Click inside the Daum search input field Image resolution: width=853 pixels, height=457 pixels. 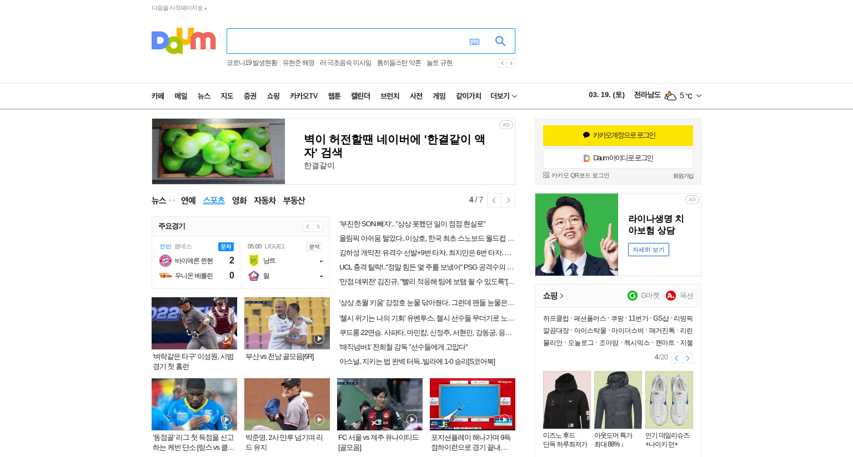347,41
